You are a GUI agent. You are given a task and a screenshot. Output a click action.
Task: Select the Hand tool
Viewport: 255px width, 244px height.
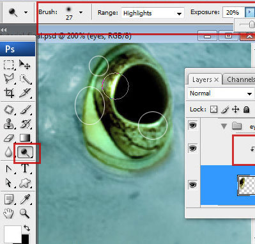(8, 213)
